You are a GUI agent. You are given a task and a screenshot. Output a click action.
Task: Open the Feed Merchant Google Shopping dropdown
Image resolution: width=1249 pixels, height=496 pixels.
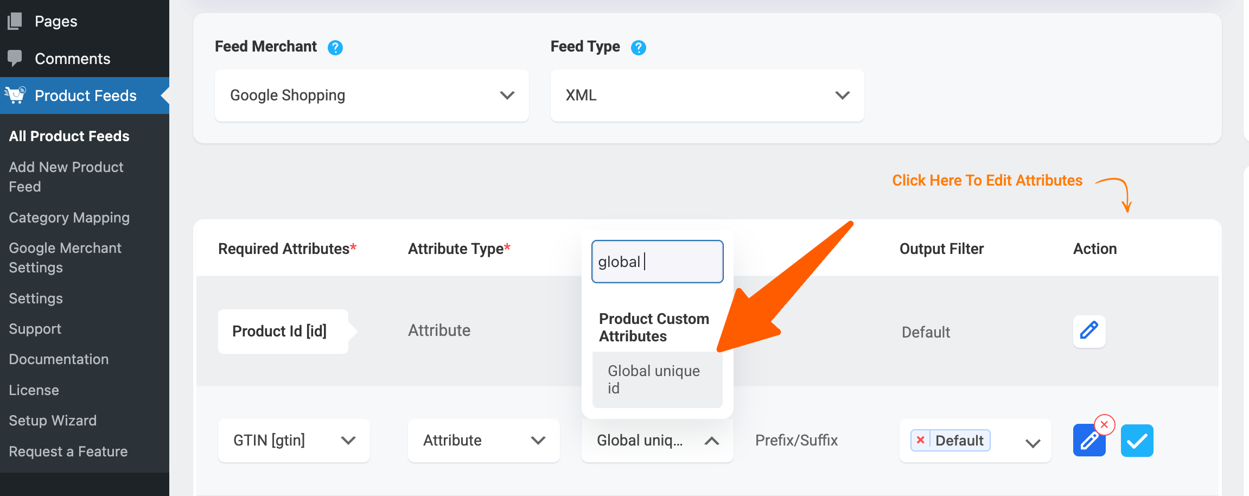coord(372,96)
